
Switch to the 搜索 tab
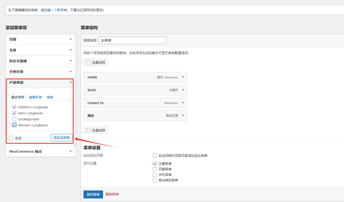[50, 97]
